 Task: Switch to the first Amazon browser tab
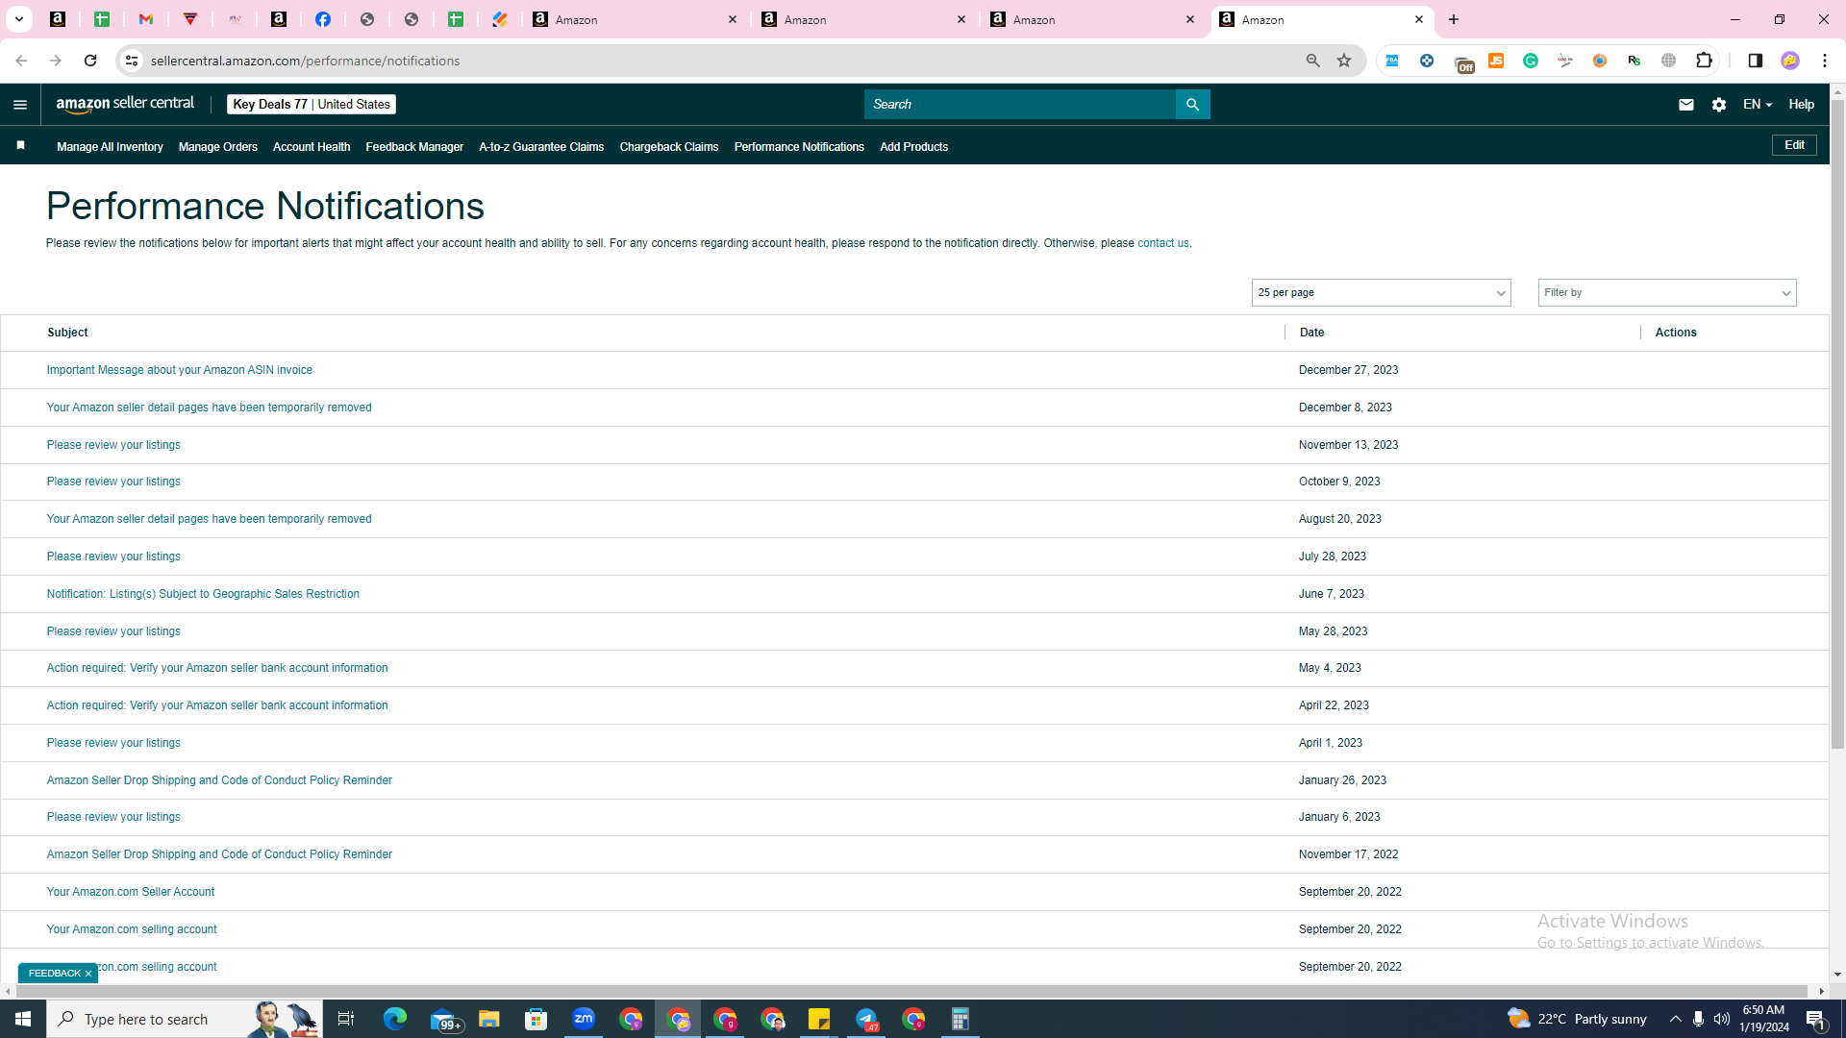pyautogui.click(x=635, y=19)
